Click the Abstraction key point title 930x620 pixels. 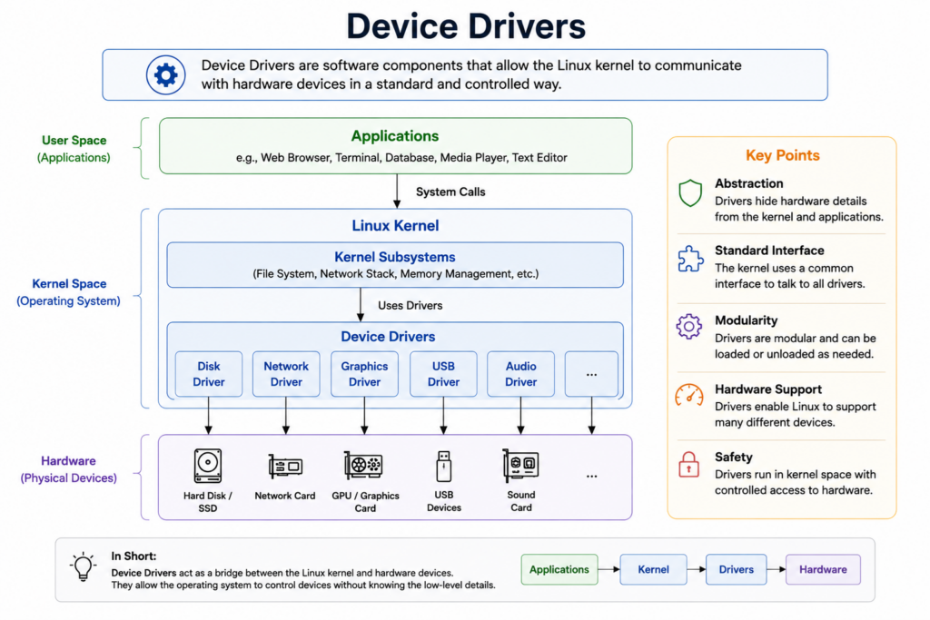point(748,183)
